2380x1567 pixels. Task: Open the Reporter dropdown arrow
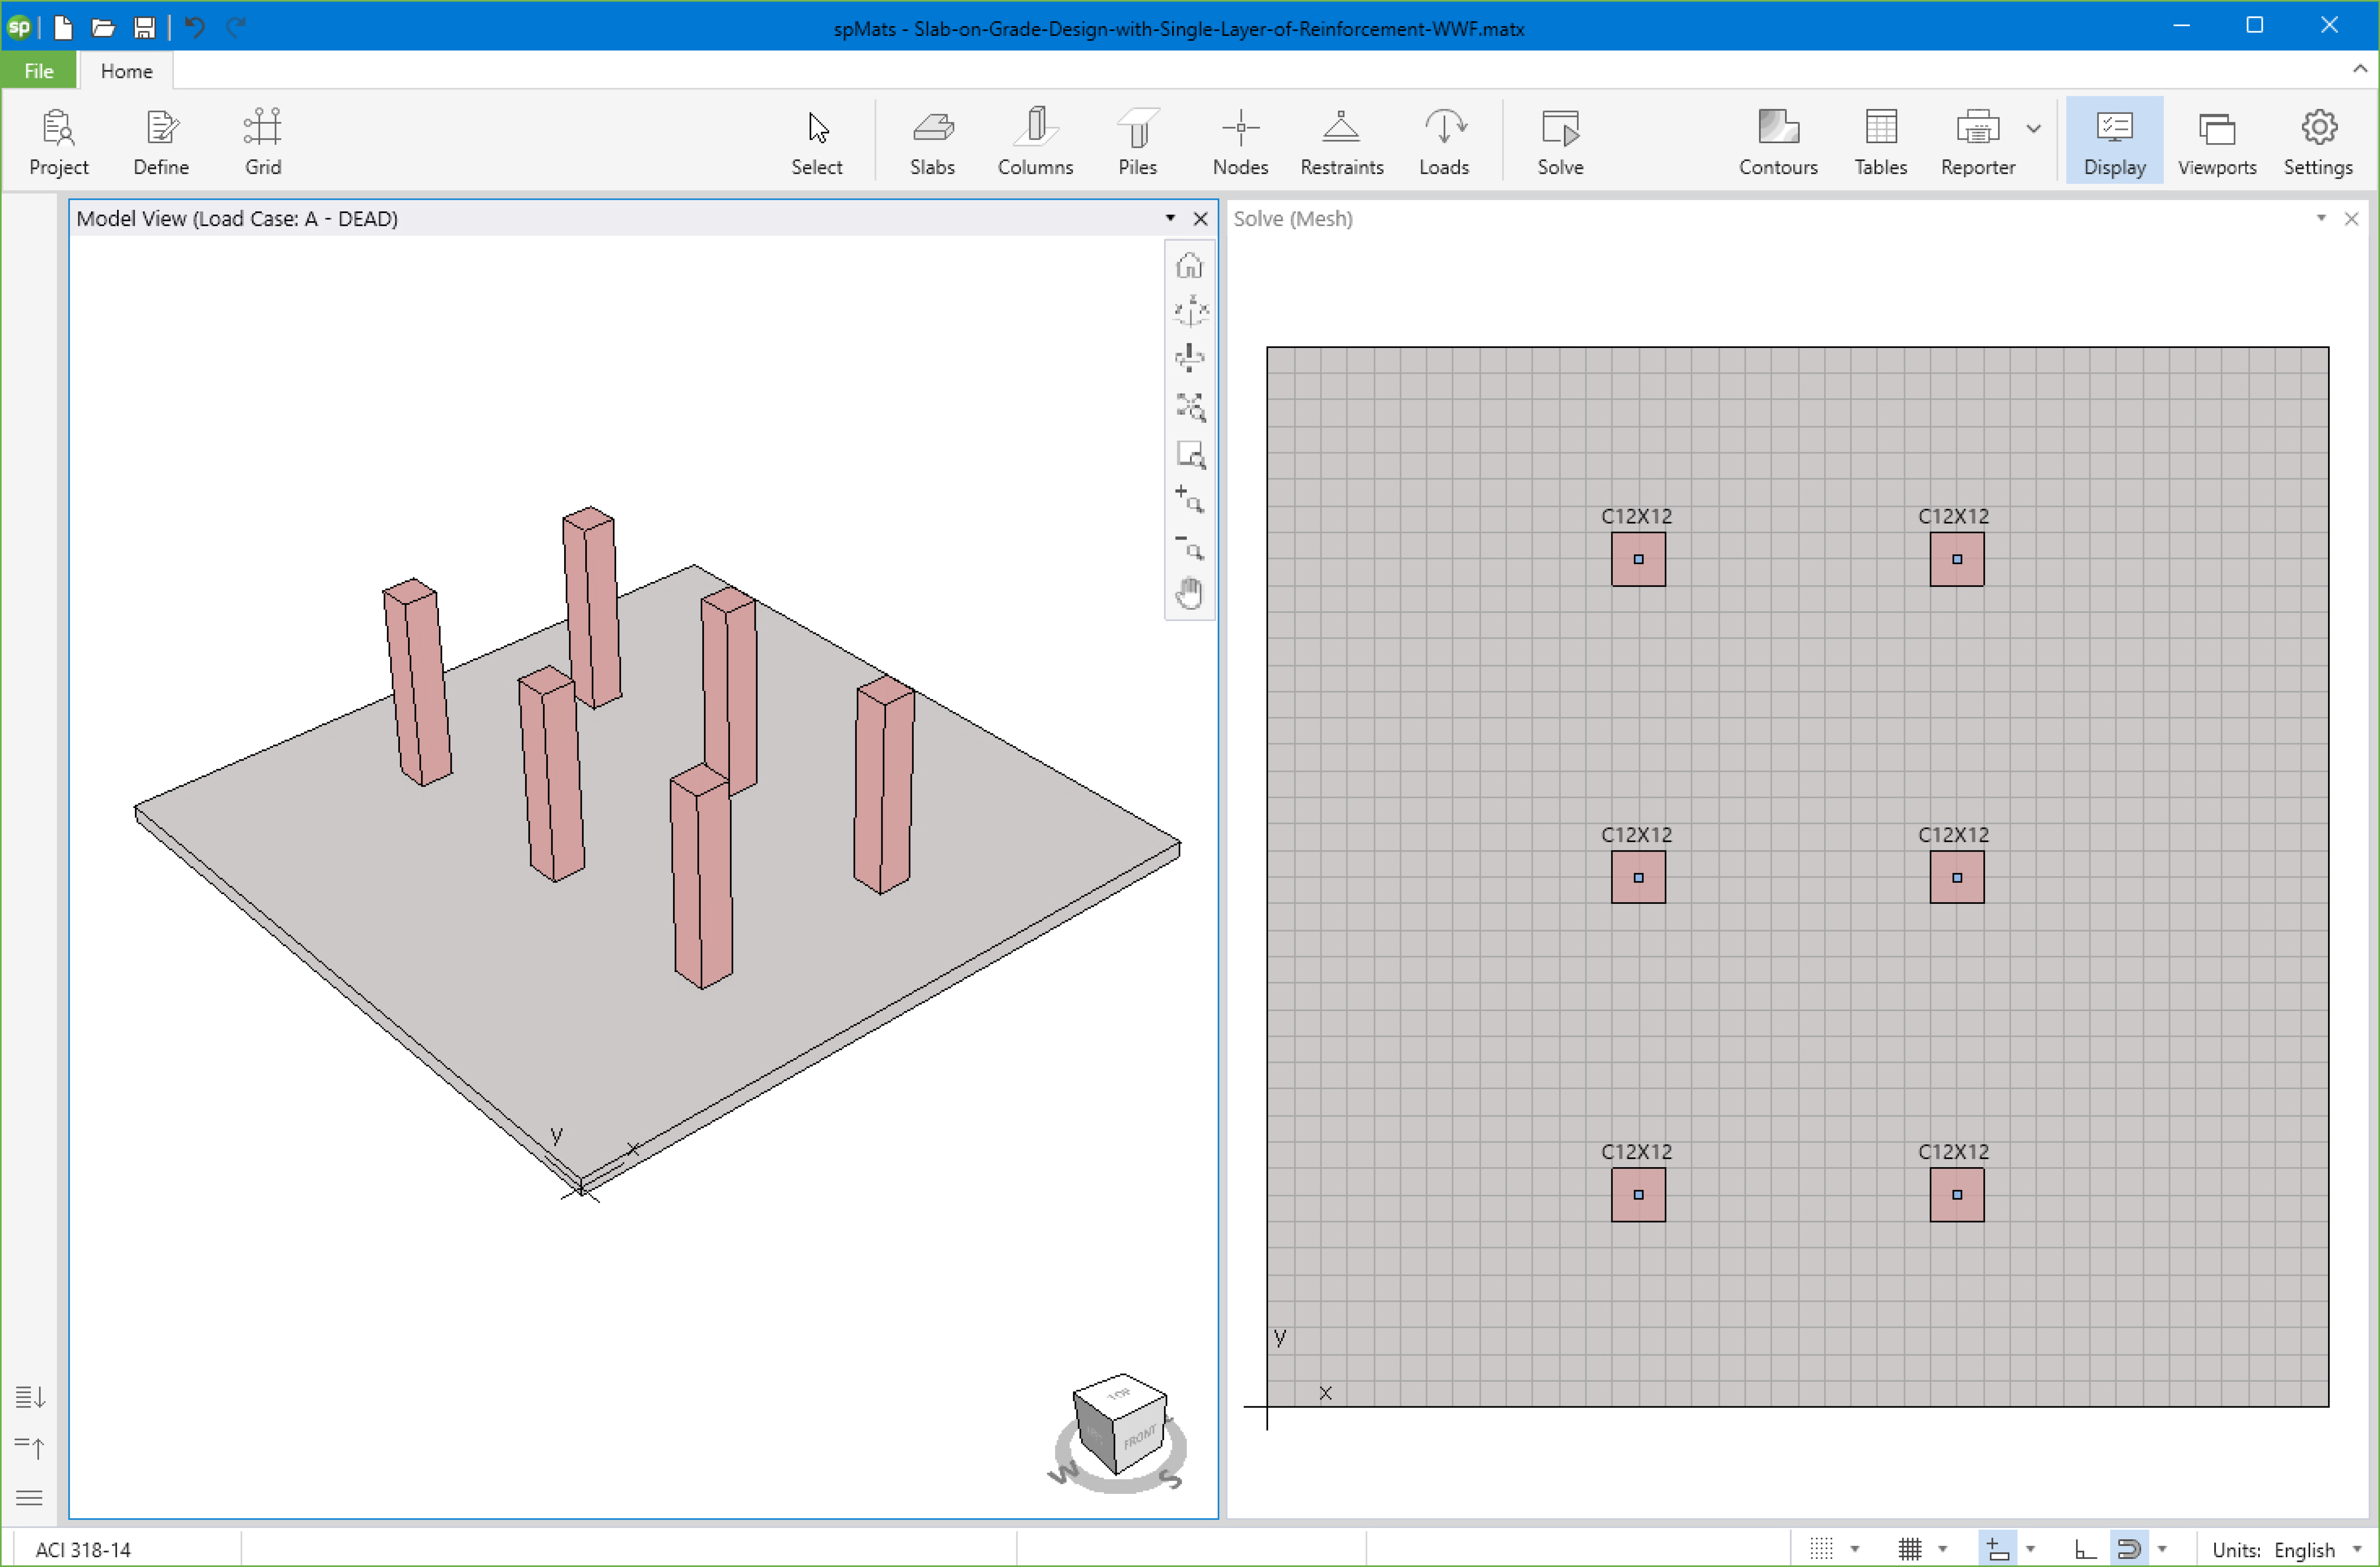coord(2034,129)
